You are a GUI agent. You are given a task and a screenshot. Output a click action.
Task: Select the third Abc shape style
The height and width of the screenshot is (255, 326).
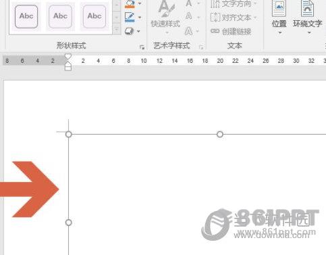click(94, 16)
